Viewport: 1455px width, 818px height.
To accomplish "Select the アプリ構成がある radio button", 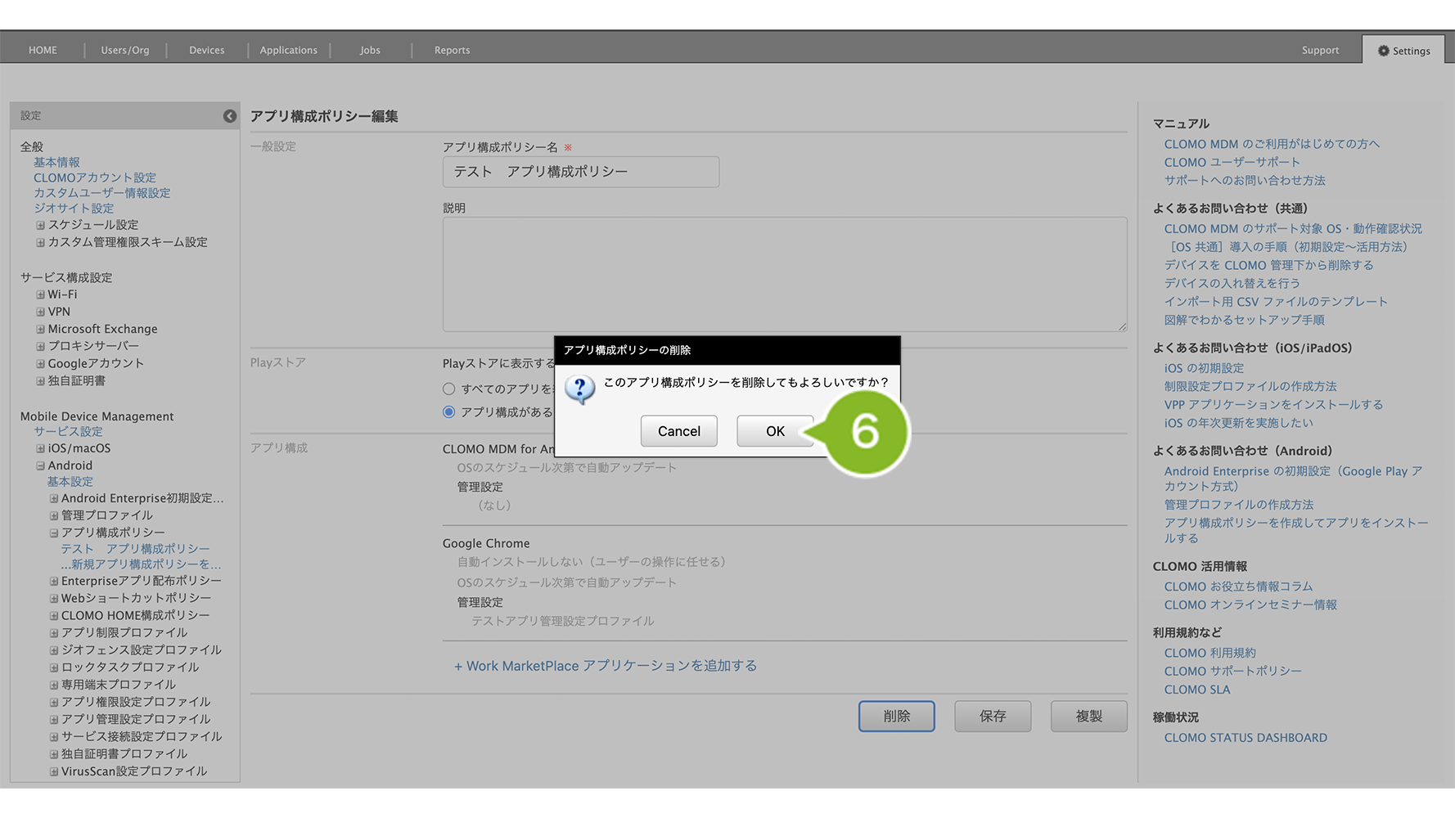I will point(448,412).
